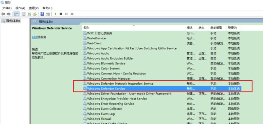263x124 pixels.
Task: Click the gear icon beside Windows Firewall
Action: (x=85, y=119)
